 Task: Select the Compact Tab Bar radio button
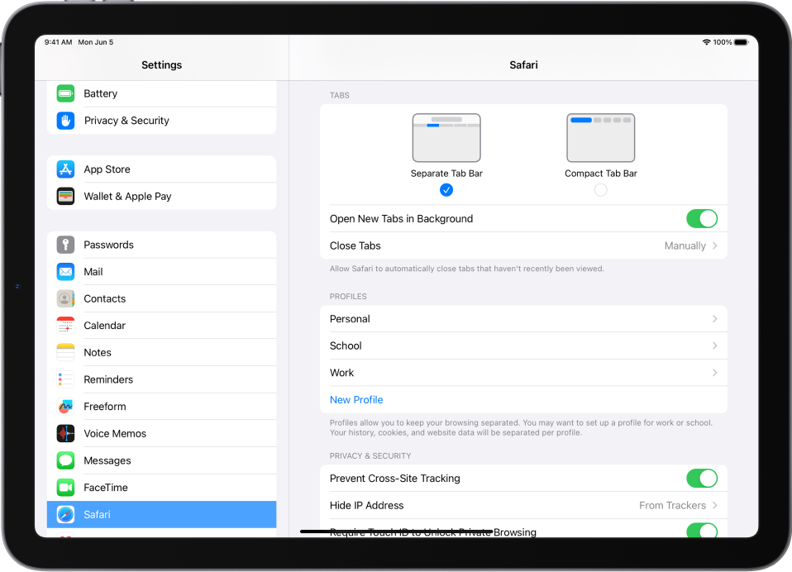[x=600, y=190]
